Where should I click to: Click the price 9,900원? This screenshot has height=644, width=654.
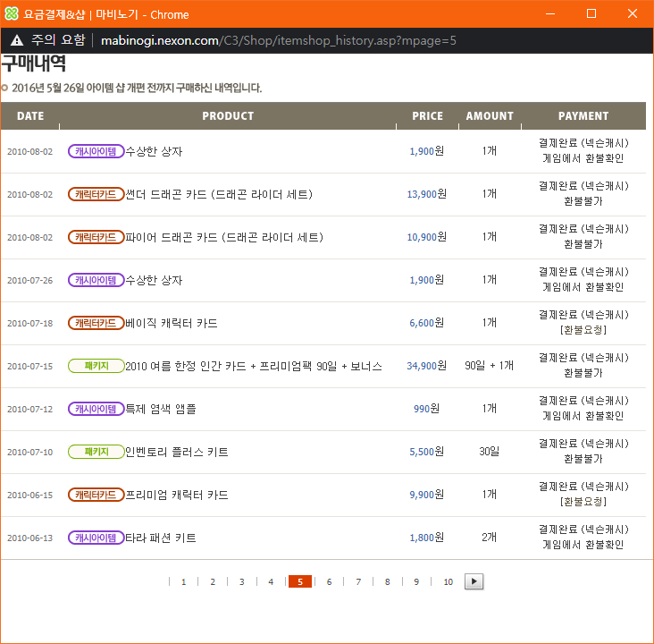427,495
